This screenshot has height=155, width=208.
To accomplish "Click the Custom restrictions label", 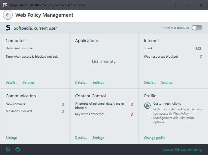I will pyautogui.click(x=167, y=104).
